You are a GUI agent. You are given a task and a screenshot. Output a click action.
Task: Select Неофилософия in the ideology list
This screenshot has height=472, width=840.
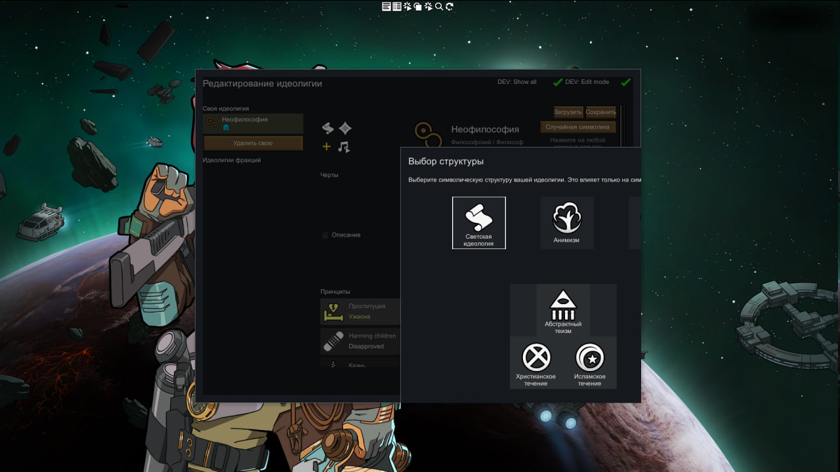coord(253,123)
